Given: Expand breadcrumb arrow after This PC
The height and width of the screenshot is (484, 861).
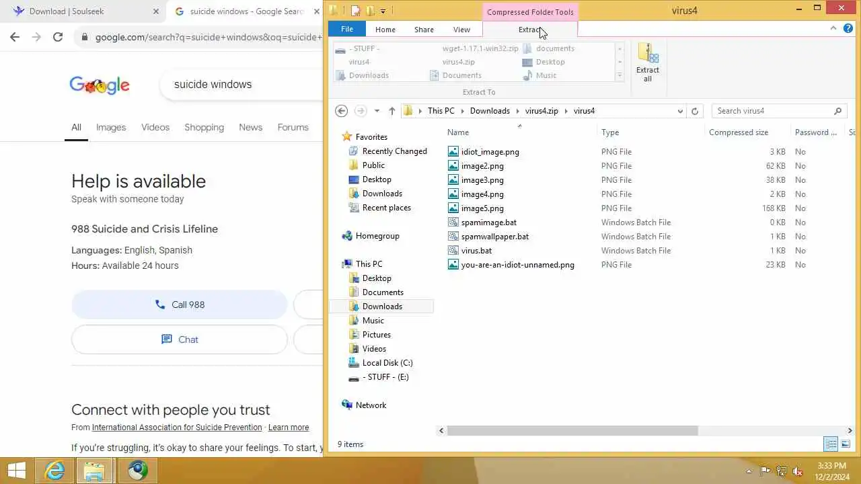Looking at the screenshot, I should tap(462, 111).
